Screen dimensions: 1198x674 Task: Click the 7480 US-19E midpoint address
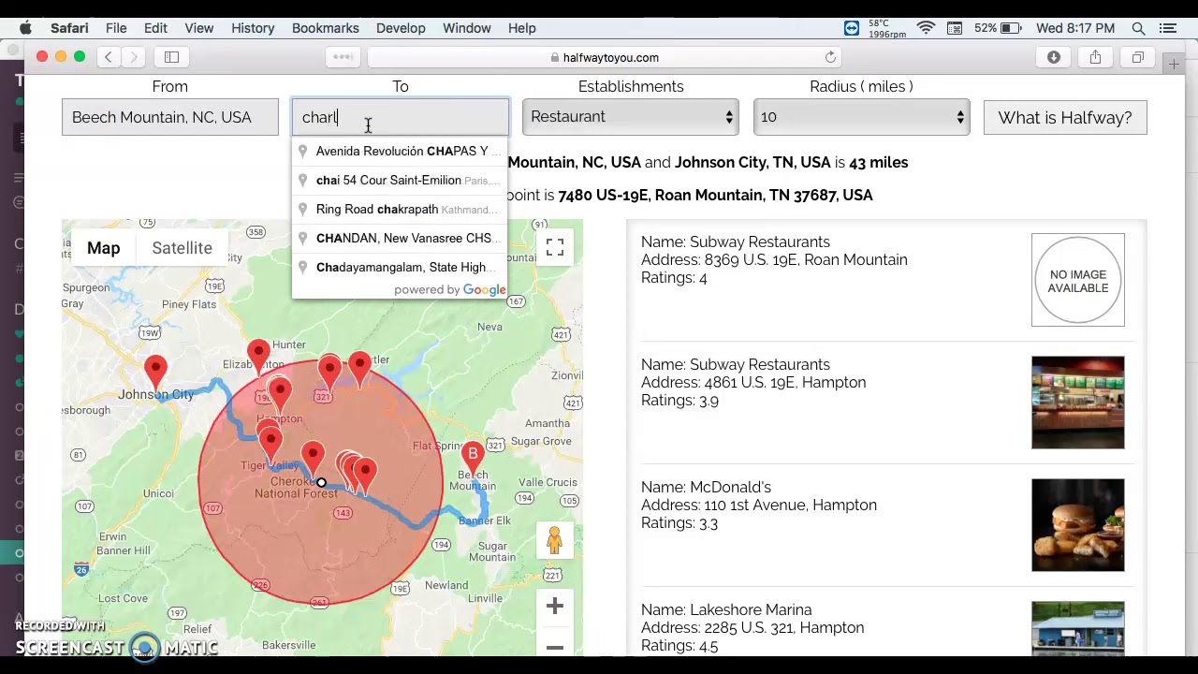click(715, 195)
